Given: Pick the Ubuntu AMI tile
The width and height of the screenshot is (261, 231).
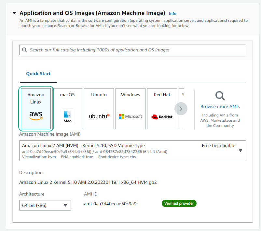Looking at the screenshot, I should (99, 108).
